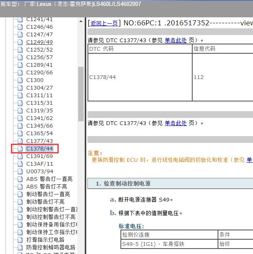Image resolution: width=253 pixels, height=254 pixels.
Task: Select the 打滑指示灯电路 topic
Action: click(x=45, y=240)
